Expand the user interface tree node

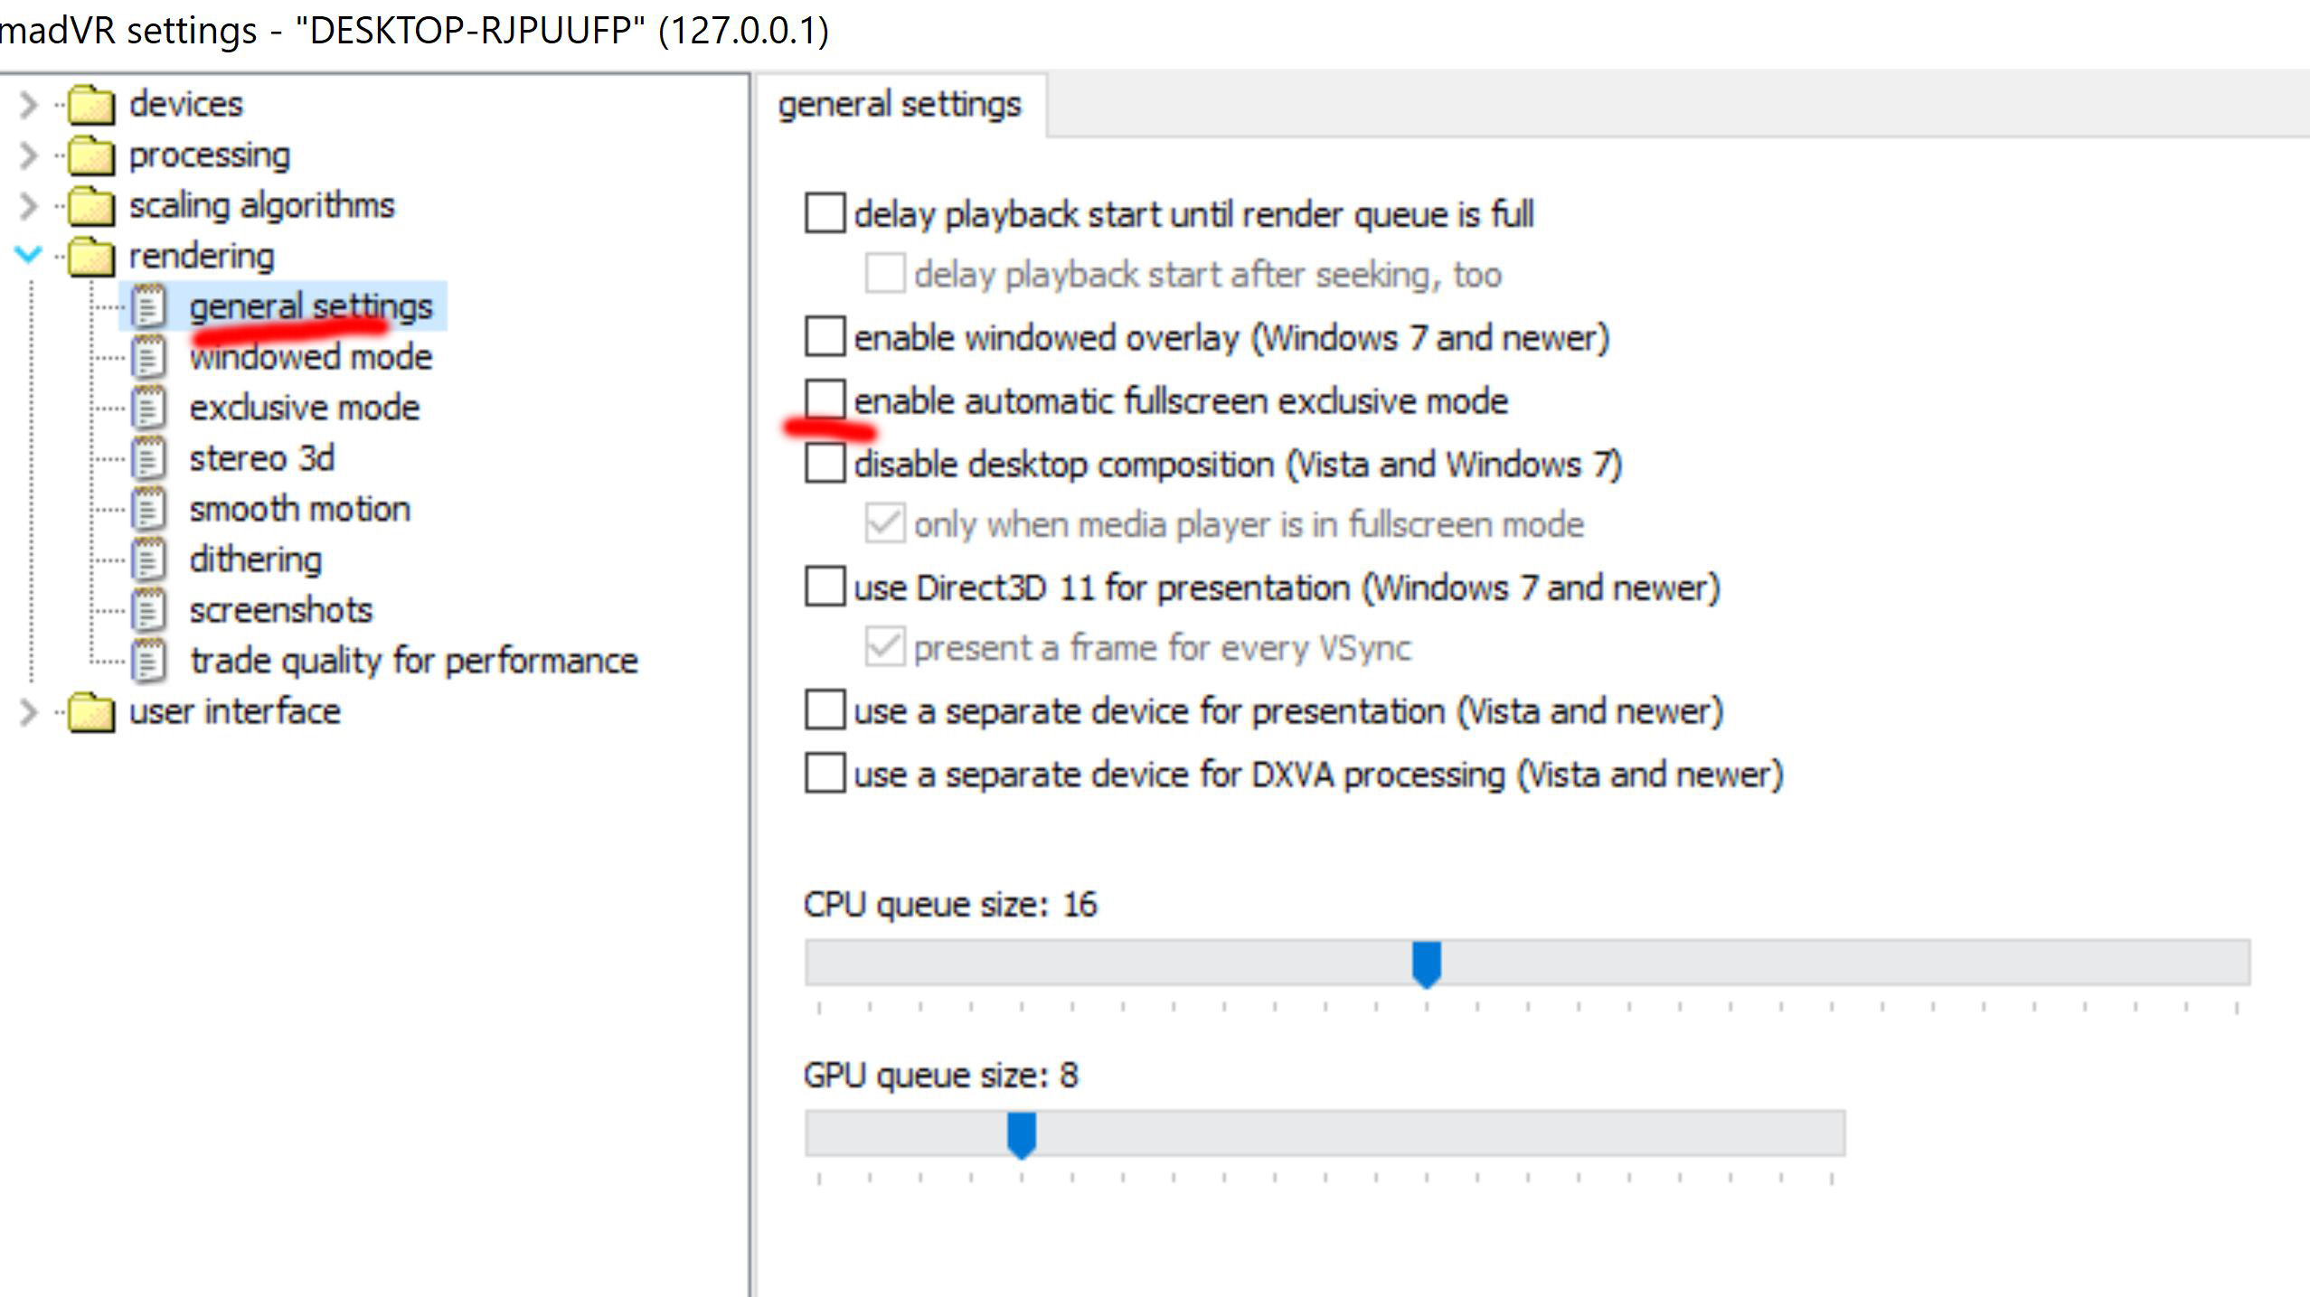(x=29, y=712)
